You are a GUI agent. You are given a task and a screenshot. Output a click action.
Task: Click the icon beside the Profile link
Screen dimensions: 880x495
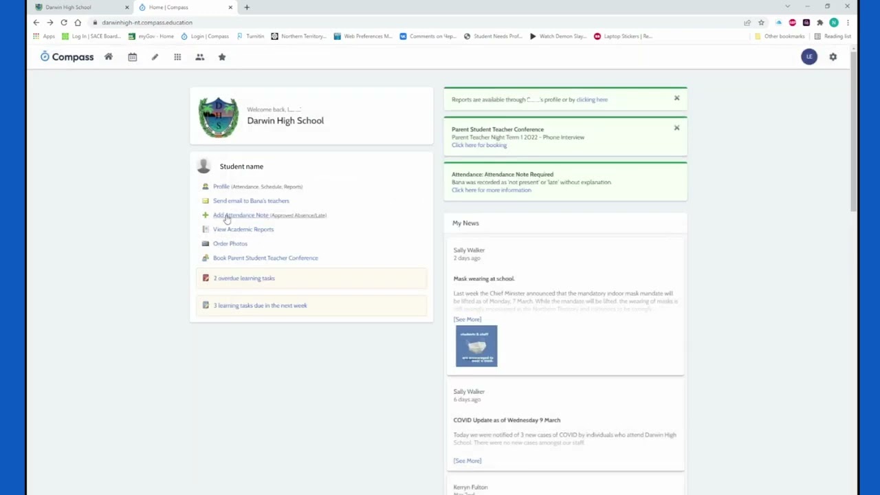click(x=206, y=186)
